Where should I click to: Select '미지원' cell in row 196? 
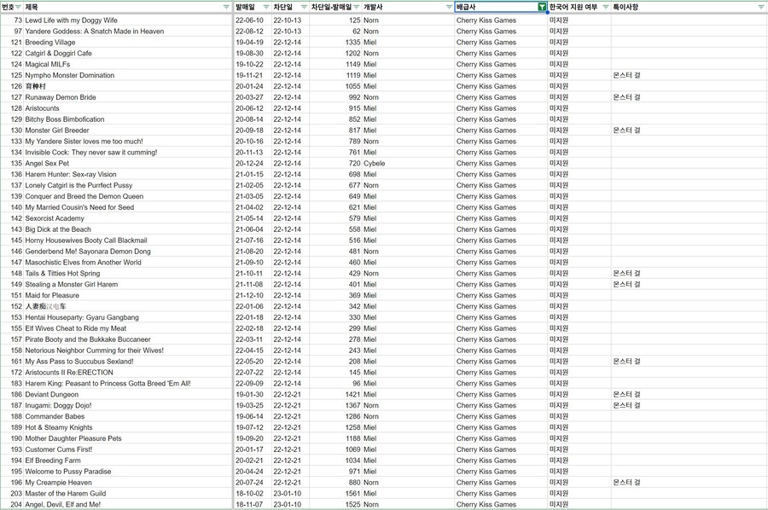[x=559, y=482]
